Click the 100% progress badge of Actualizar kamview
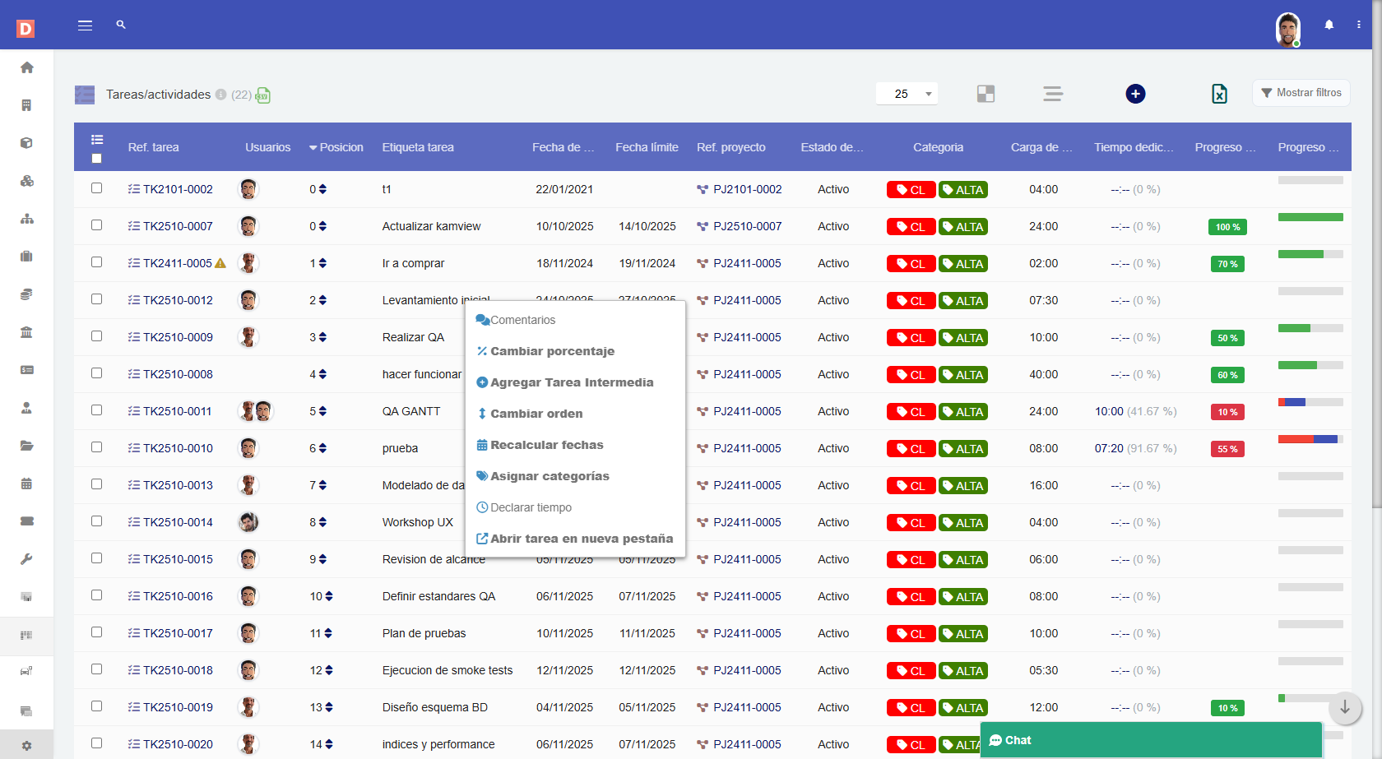1382x759 pixels. pos(1227,226)
